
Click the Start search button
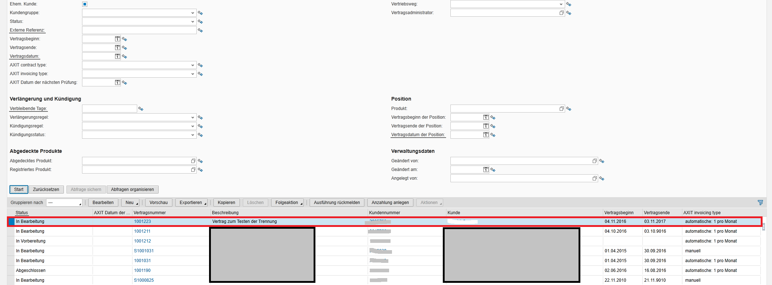tap(19, 190)
